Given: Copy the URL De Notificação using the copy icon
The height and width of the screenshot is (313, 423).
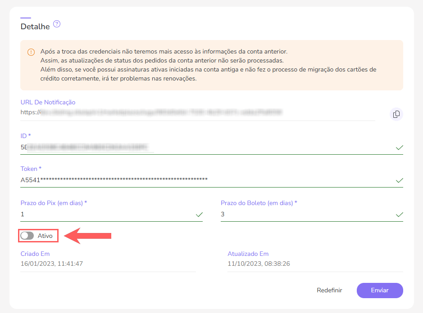Looking at the screenshot, I should [x=396, y=114].
